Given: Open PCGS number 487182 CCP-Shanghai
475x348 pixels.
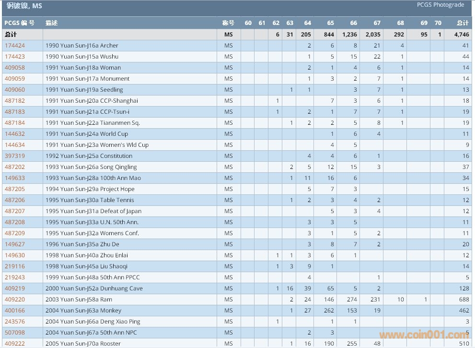Looking at the screenshot, I should [14, 101].
